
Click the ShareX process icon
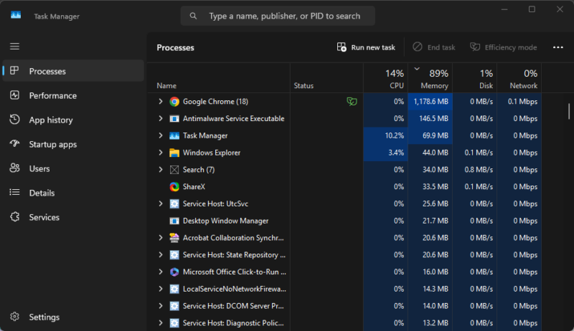point(174,187)
